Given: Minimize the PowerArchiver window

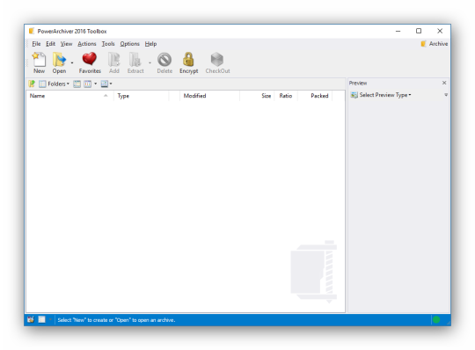Looking at the screenshot, I should (x=398, y=31).
